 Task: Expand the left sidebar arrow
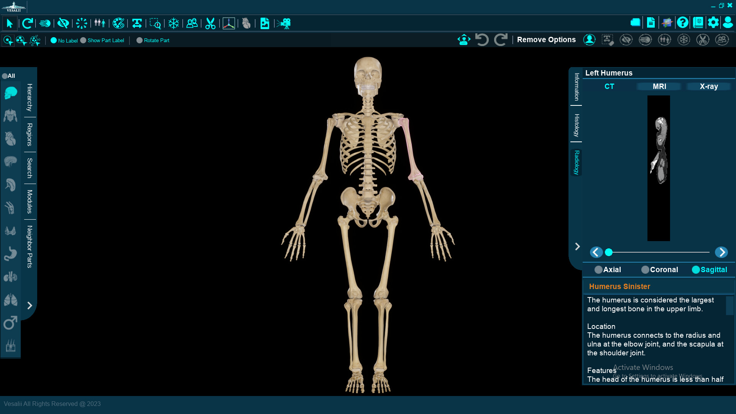(x=30, y=306)
